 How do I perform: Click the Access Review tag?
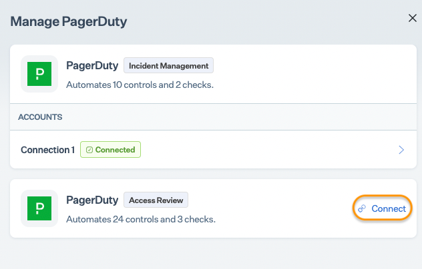pyautogui.click(x=156, y=200)
